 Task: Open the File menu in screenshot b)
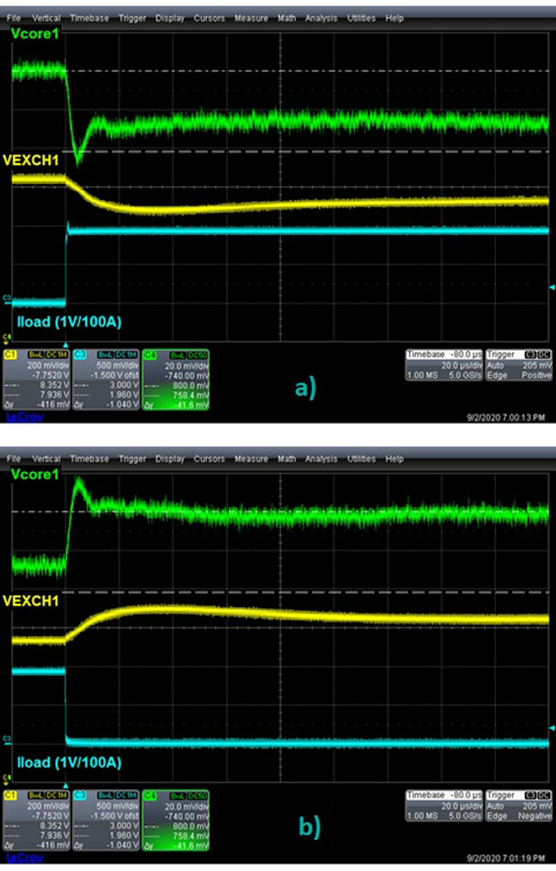(x=13, y=459)
